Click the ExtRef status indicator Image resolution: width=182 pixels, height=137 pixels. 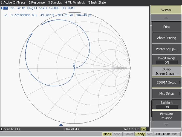point(128,134)
